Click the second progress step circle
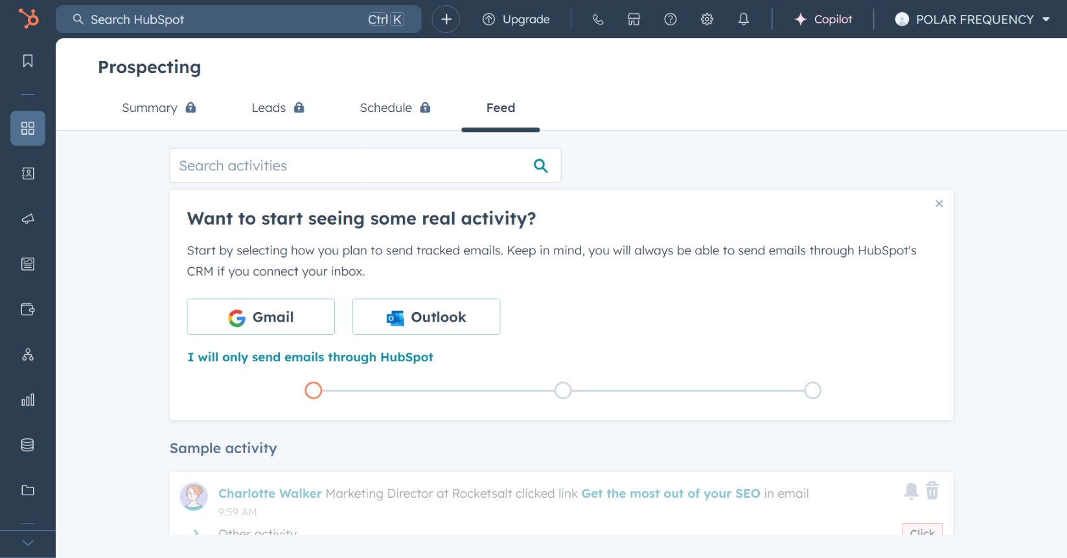The width and height of the screenshot is (1067, 558). point(564,391)
